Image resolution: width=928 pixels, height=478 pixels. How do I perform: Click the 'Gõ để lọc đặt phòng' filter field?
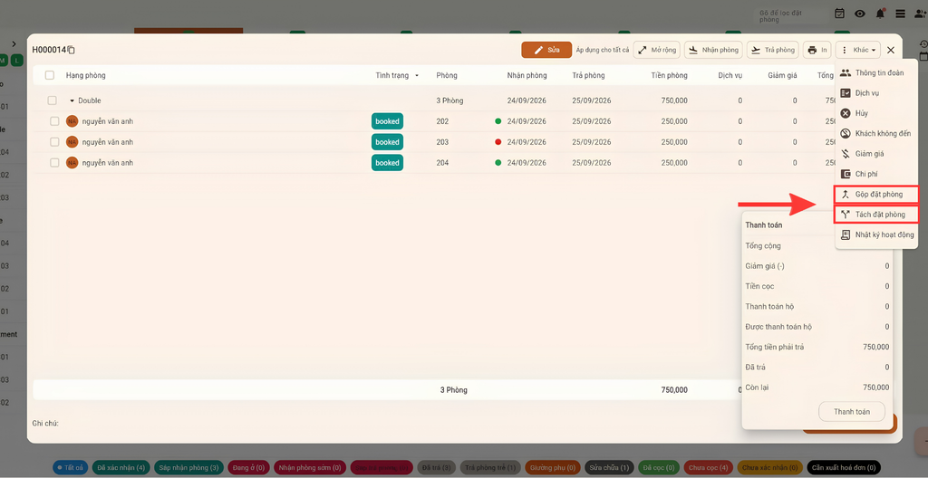click(x=790, y=16)
